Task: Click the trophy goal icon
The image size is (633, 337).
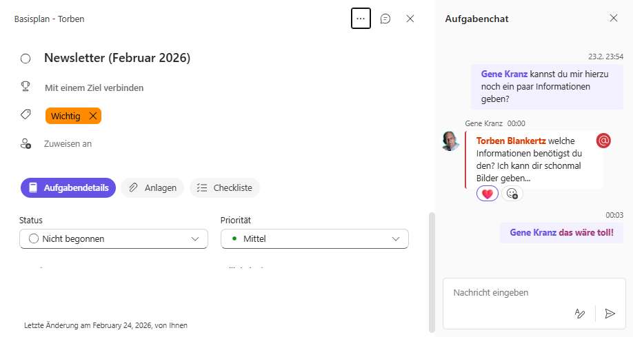Action: 26,87
